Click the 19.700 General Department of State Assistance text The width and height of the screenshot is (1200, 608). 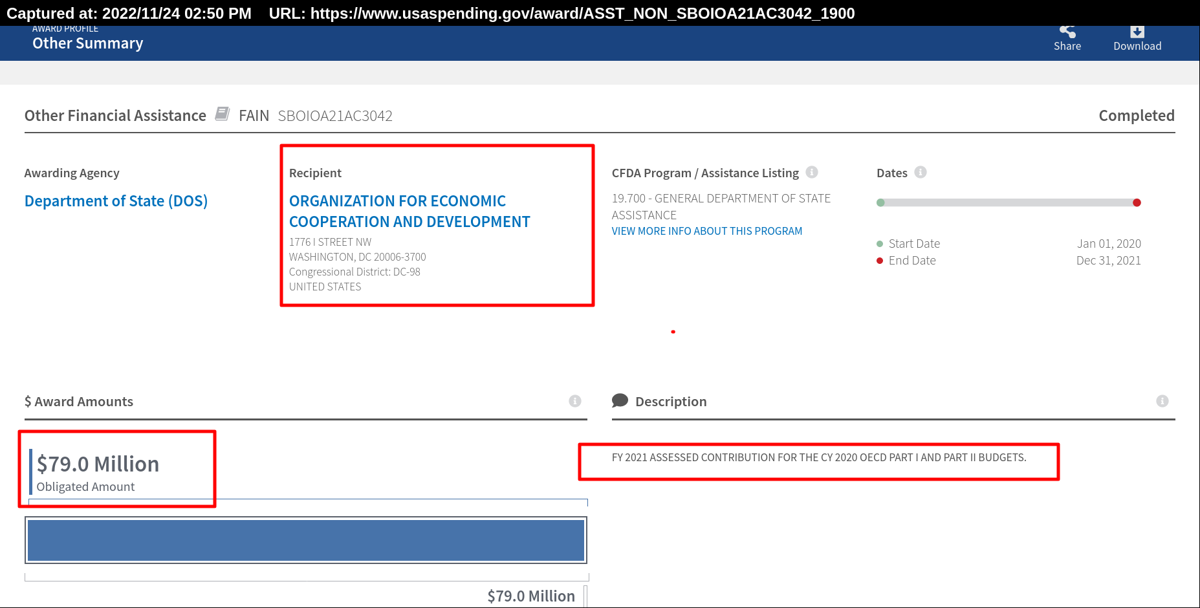721,207
